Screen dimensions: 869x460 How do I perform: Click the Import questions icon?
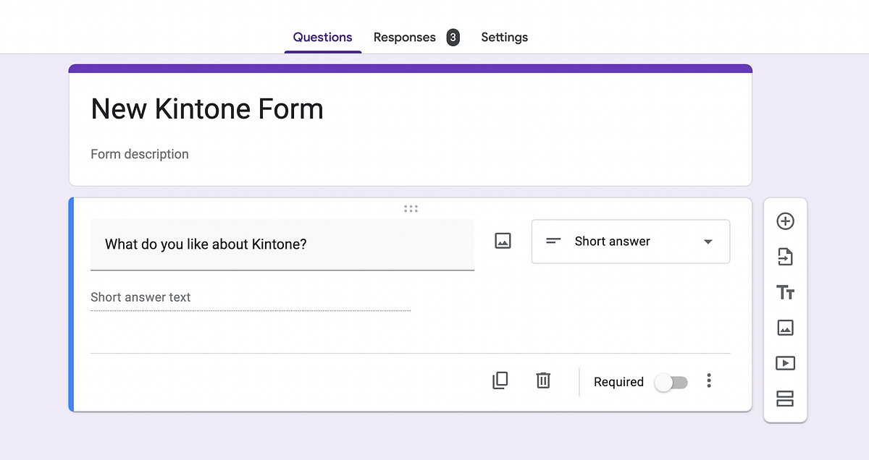(x=786, y=257)
